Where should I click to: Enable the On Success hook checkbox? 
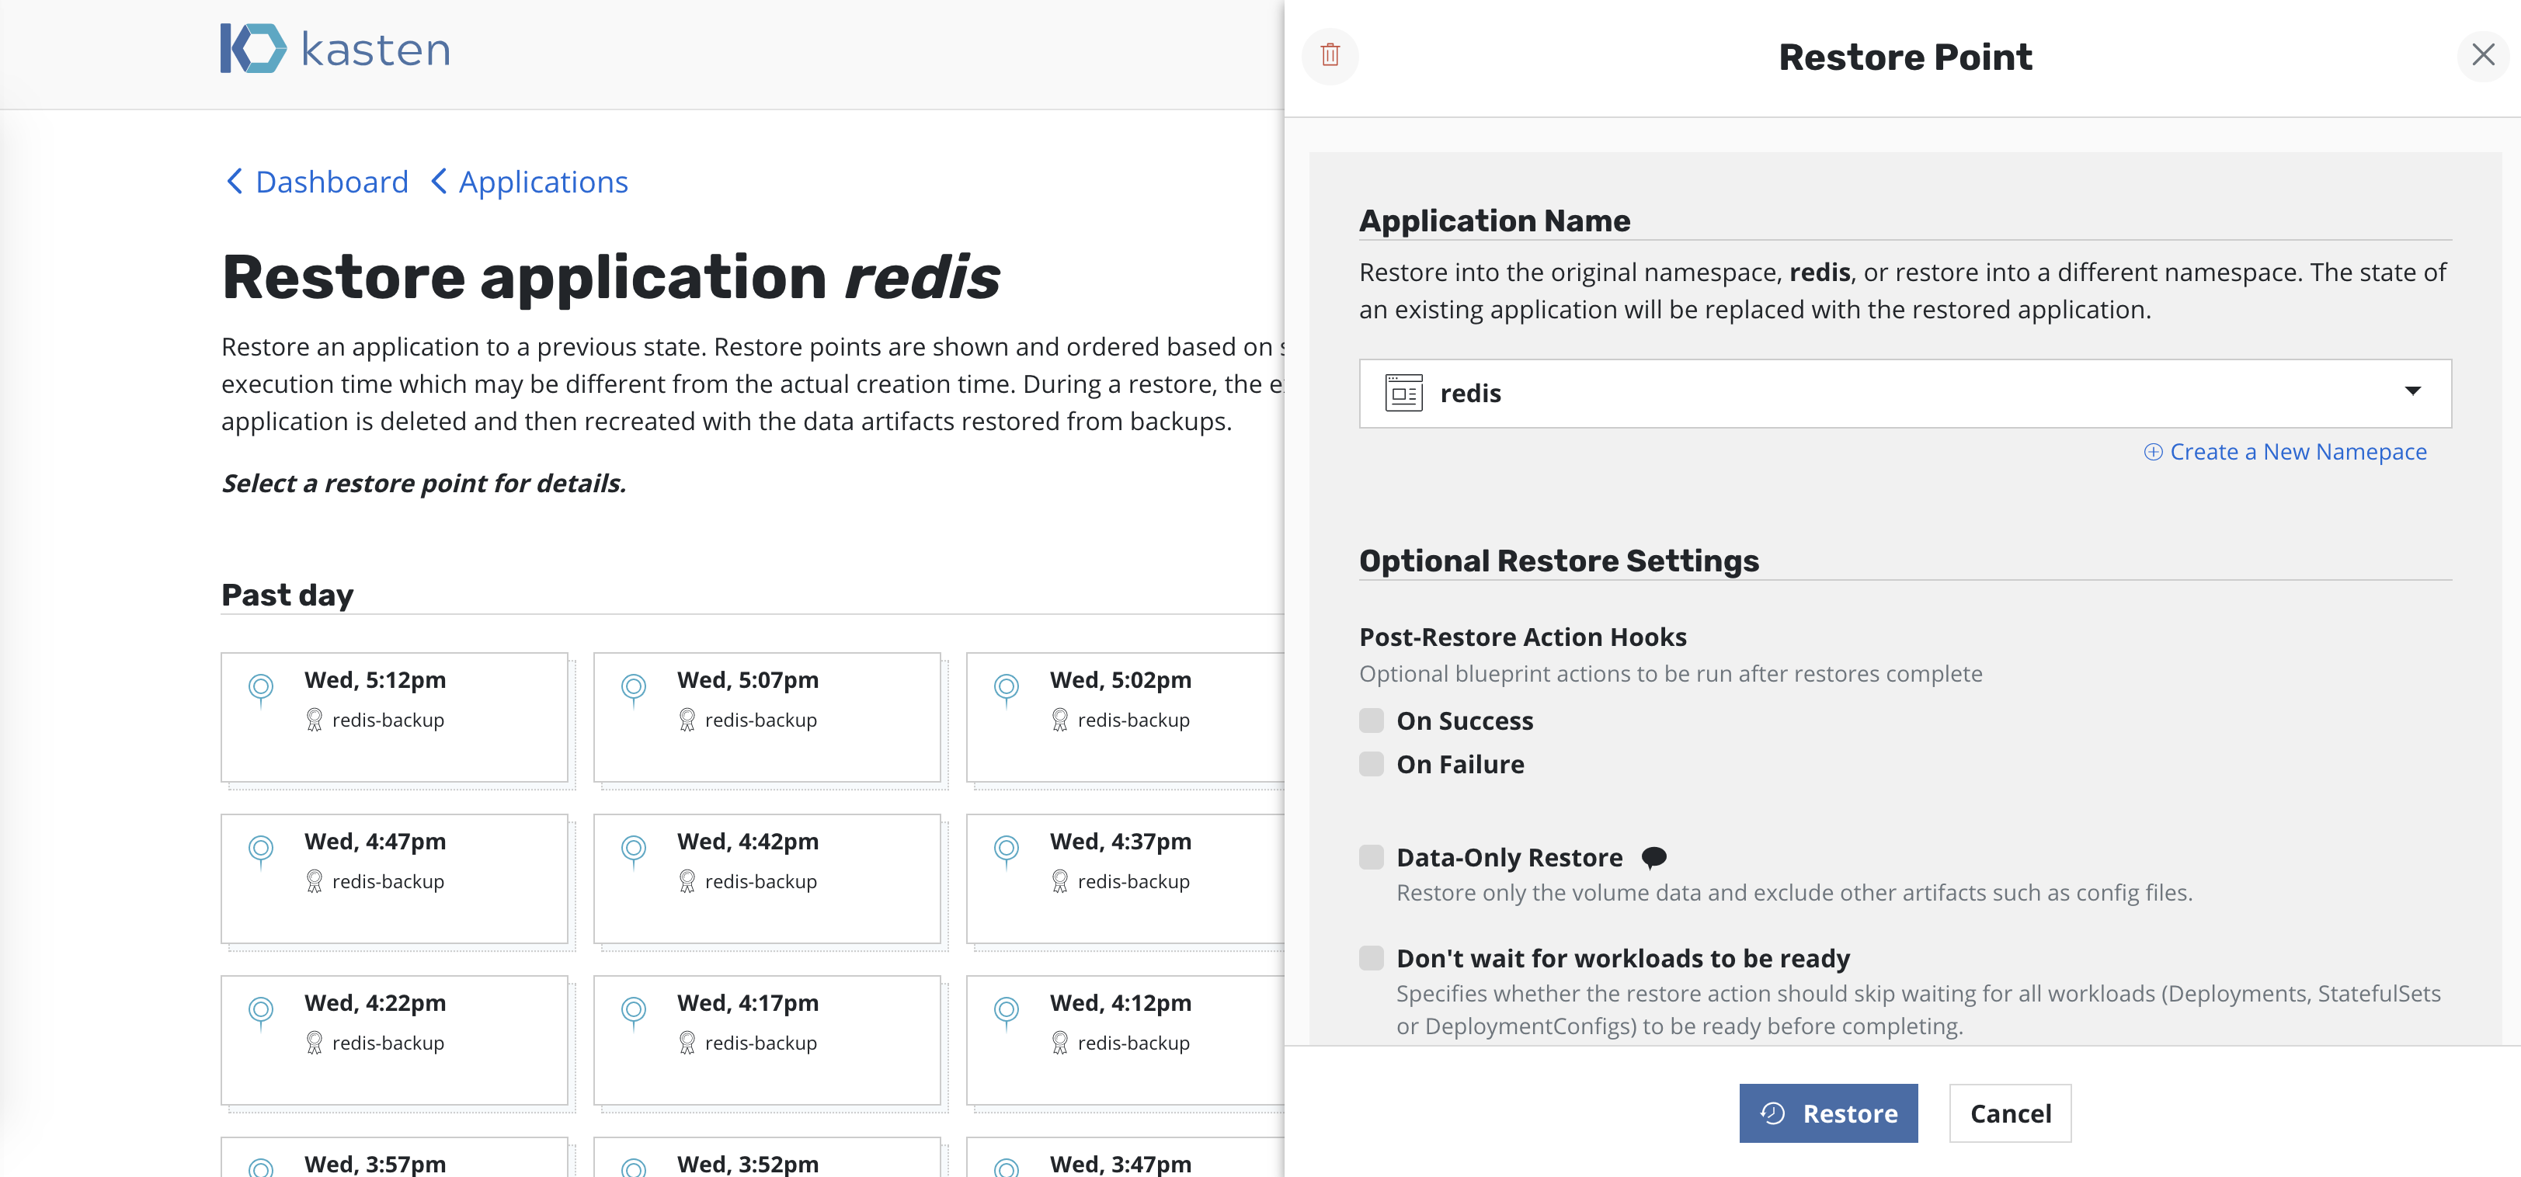tap(1371, 721)
